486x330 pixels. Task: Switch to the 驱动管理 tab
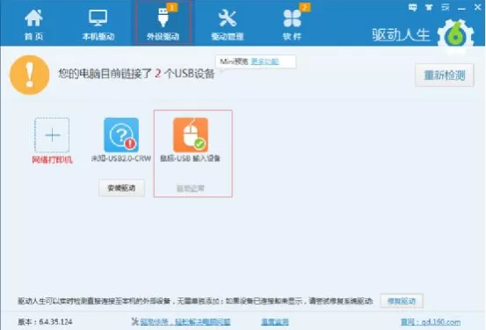(228, 25)
